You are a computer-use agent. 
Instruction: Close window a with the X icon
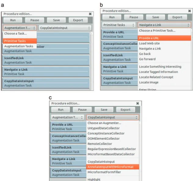[90, 14]
